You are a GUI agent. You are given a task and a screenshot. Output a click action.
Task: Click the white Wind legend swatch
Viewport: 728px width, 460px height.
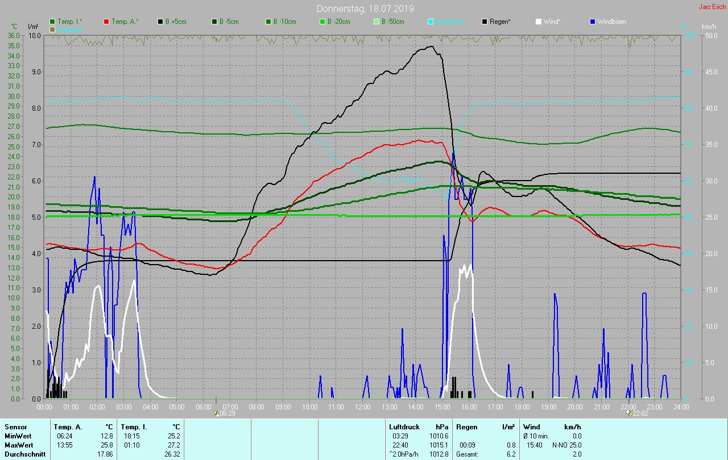click(539, 22)
